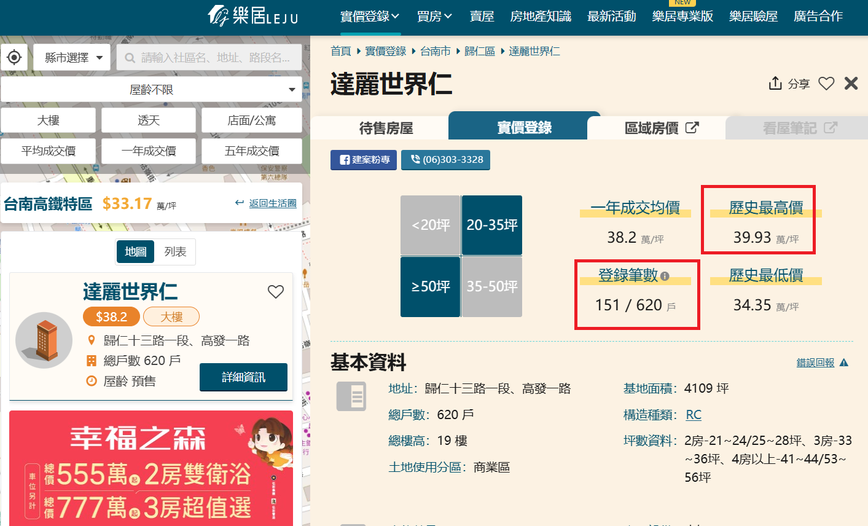The width and height of the screenshot is (868, 526).
Task: Select the 20-35坪 size filter
Action: (x=492, y=225)
